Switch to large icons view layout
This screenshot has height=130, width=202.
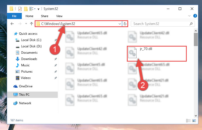pos(194,121)
